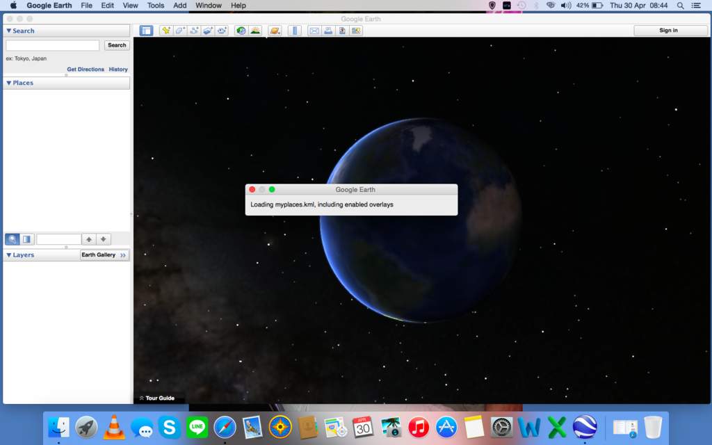This screenshot has height=445, width=712.
Task: Open System Preferences from the dock
Action: click(502, 428)
